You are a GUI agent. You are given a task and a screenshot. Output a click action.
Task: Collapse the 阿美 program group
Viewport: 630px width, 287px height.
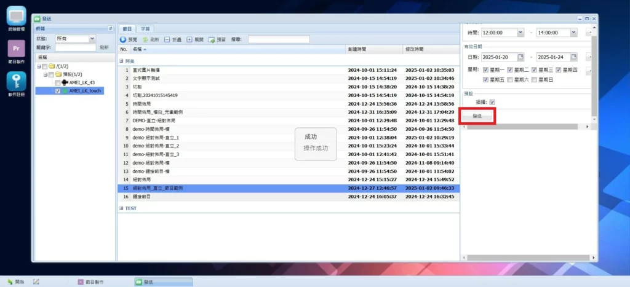(121, 61)
